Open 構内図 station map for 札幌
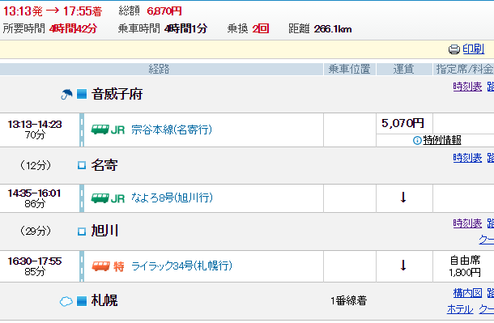Image resolution: width=494 pixels, height=323 pixels. pyautogui.click(x=467, y=293)
